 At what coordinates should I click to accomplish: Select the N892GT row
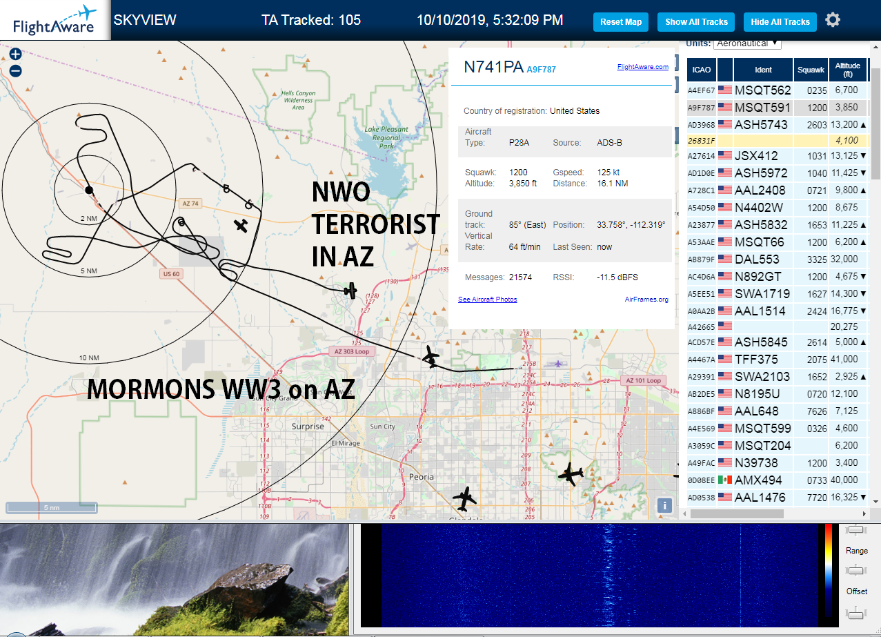tap(778, 276)
